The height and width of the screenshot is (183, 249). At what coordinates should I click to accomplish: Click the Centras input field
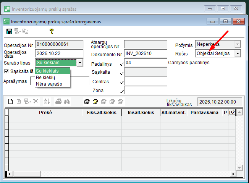146,81
